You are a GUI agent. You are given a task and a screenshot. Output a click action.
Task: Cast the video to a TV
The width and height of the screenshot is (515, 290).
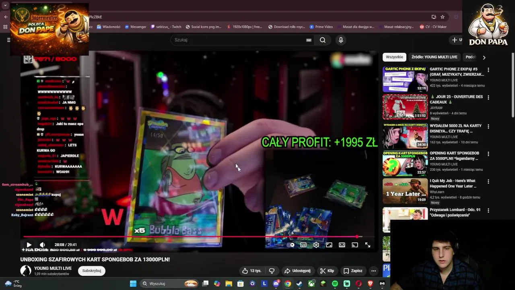pyautogui.click(x=355, y=245)
